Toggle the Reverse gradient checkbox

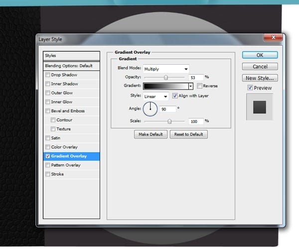pos(199,86)
